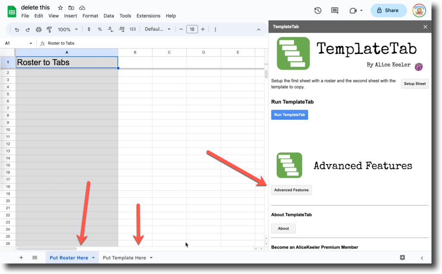Redo the last action
This screenshot has height=274, width=442.
tap(28, 29)
